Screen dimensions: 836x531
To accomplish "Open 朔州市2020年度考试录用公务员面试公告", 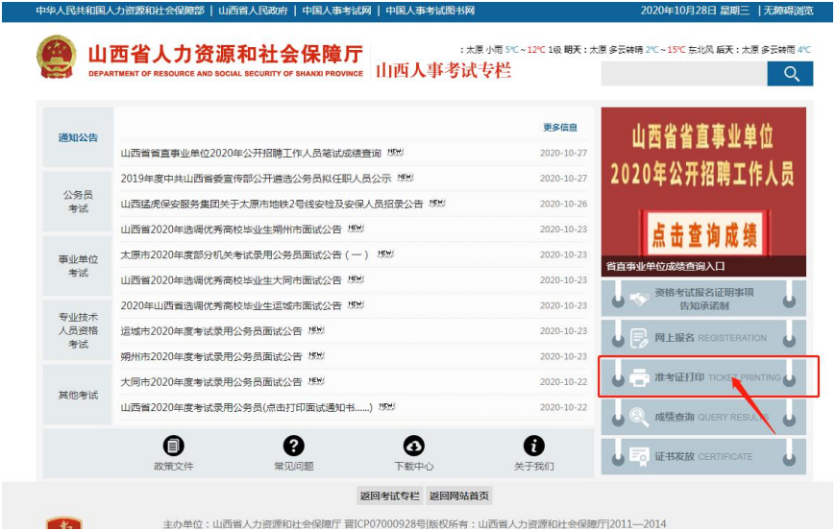I will (211, 356).
